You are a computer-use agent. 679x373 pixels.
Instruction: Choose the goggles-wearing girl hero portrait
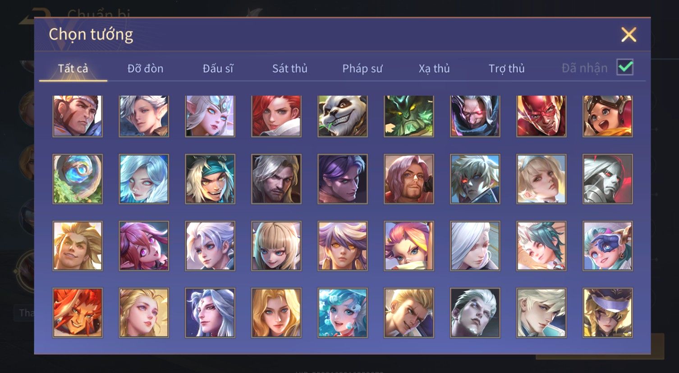click(608, 116)
